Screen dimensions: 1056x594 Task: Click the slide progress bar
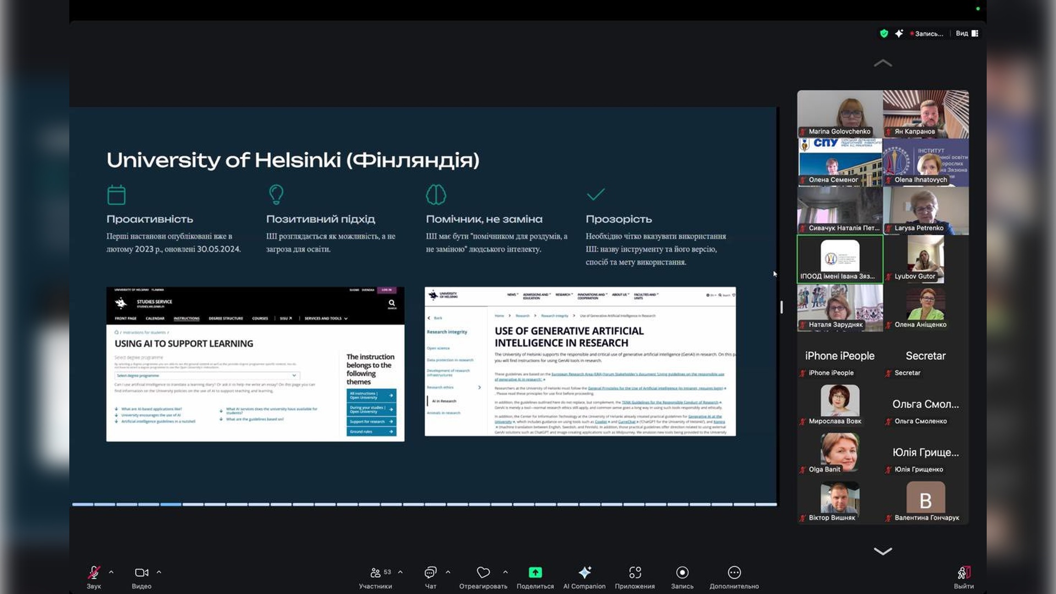[425, 504]
